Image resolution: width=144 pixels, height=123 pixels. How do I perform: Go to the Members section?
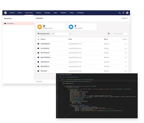[63, 13]
